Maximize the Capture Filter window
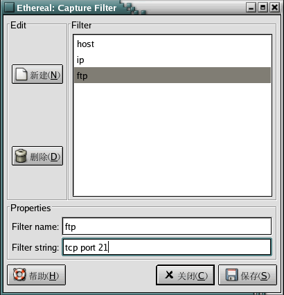 (263, 8)
